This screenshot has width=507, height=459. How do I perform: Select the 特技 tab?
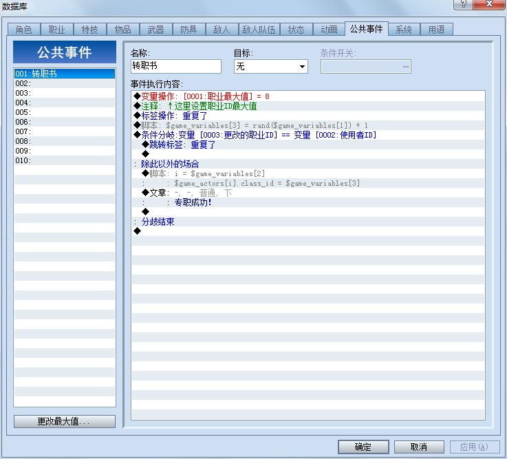pyautogui.click(x=90, y=30)
